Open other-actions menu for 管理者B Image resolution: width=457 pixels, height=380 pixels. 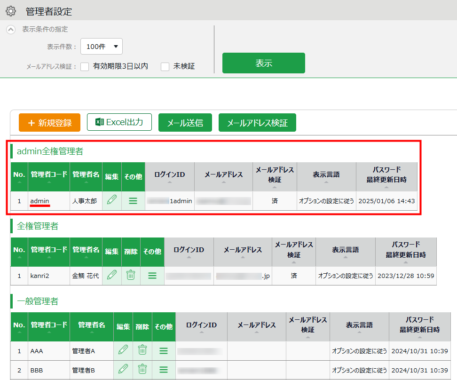click(164, 370)
